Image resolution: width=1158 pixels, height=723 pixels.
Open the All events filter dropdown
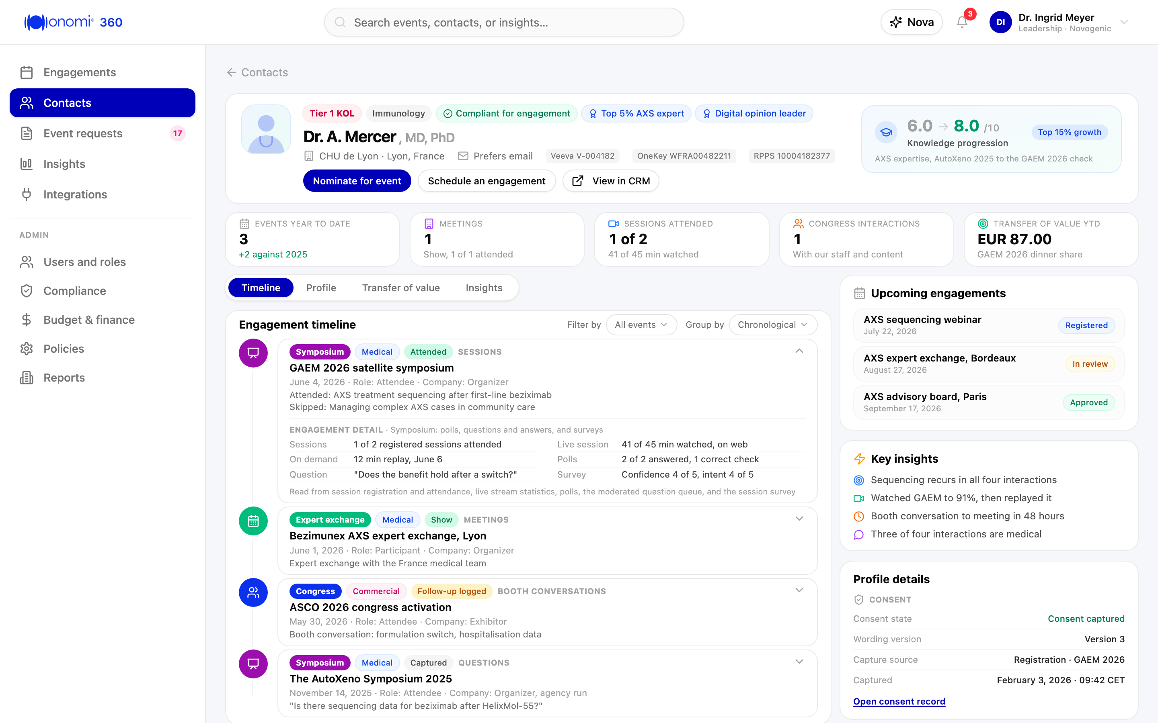tap(641, 325)
